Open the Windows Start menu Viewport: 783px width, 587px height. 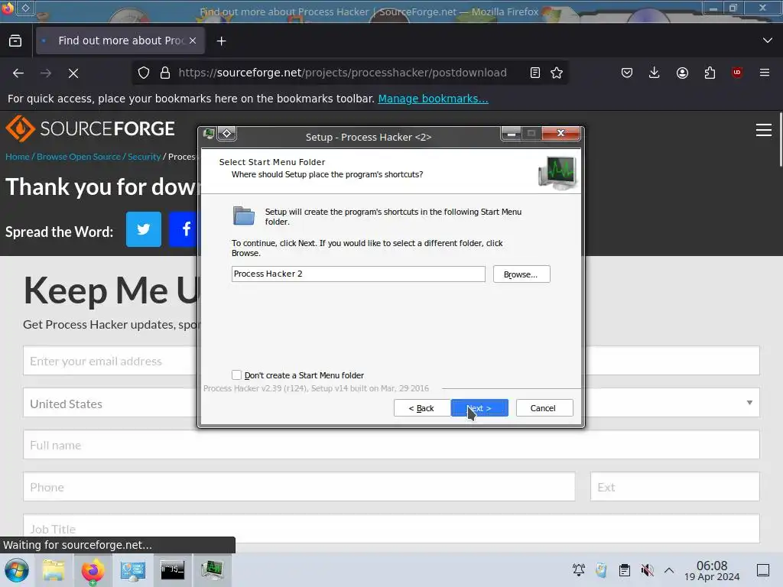[x=17, y=570]
